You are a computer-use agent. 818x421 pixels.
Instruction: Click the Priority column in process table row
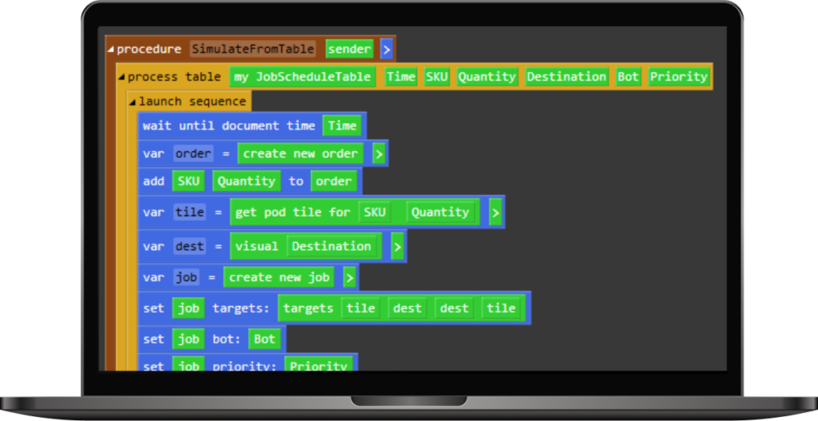[678, 77]
